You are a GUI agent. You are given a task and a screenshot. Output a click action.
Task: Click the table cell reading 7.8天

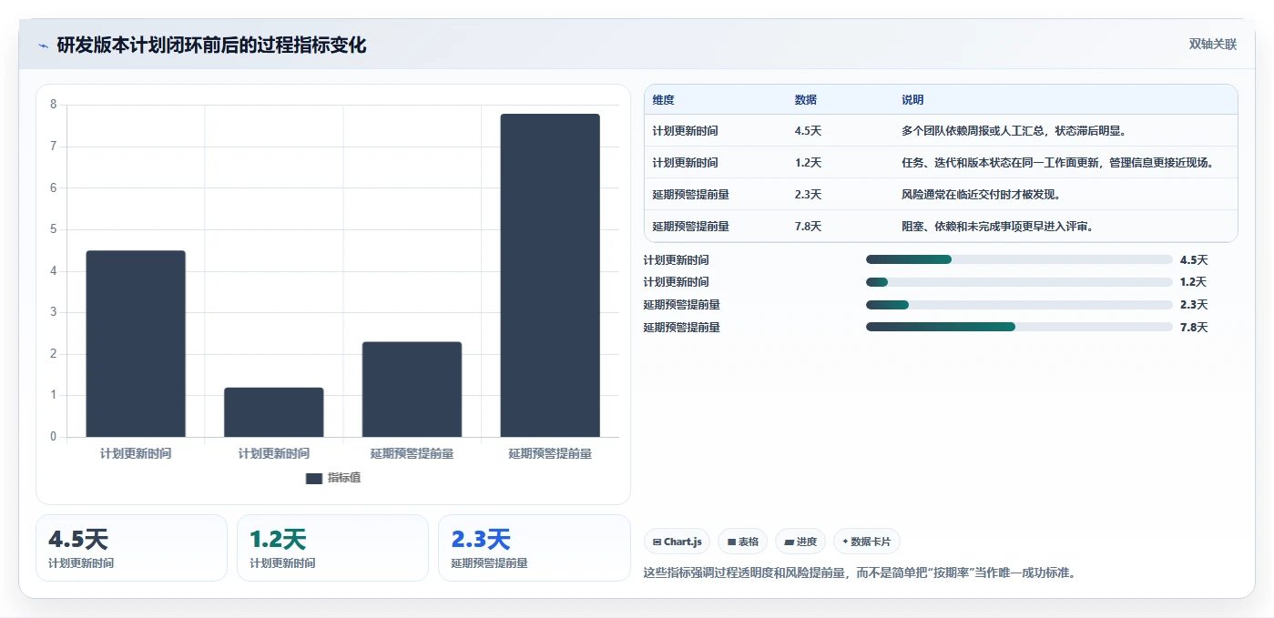(808, 227)
